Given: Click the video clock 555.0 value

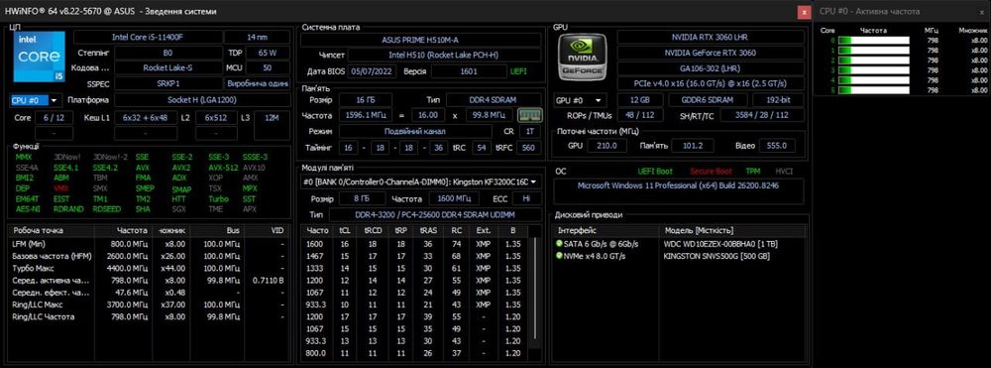Looking at the screenshot, I should click(x=777, y=146).
